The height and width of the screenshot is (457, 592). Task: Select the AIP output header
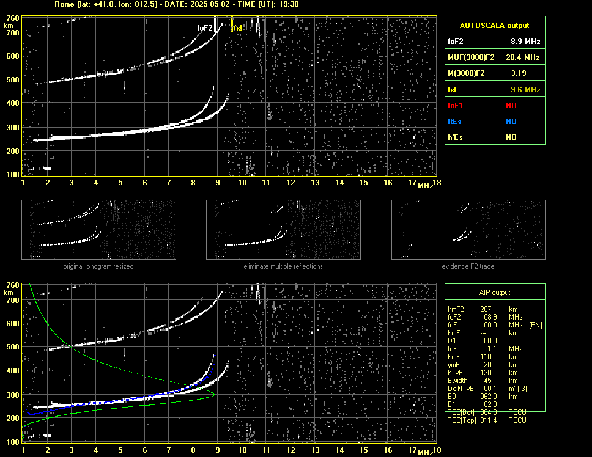495,293
